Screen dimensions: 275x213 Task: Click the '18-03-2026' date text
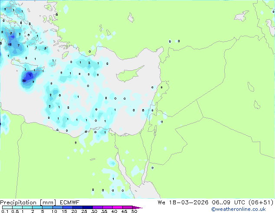click(189, 202)
